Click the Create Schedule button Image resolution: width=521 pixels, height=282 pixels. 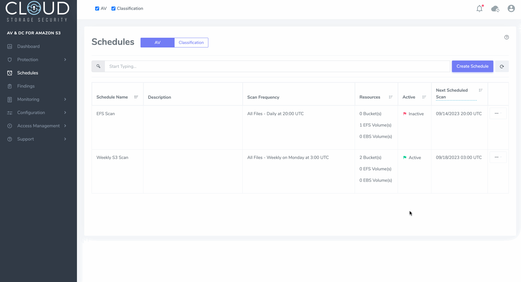472,66
